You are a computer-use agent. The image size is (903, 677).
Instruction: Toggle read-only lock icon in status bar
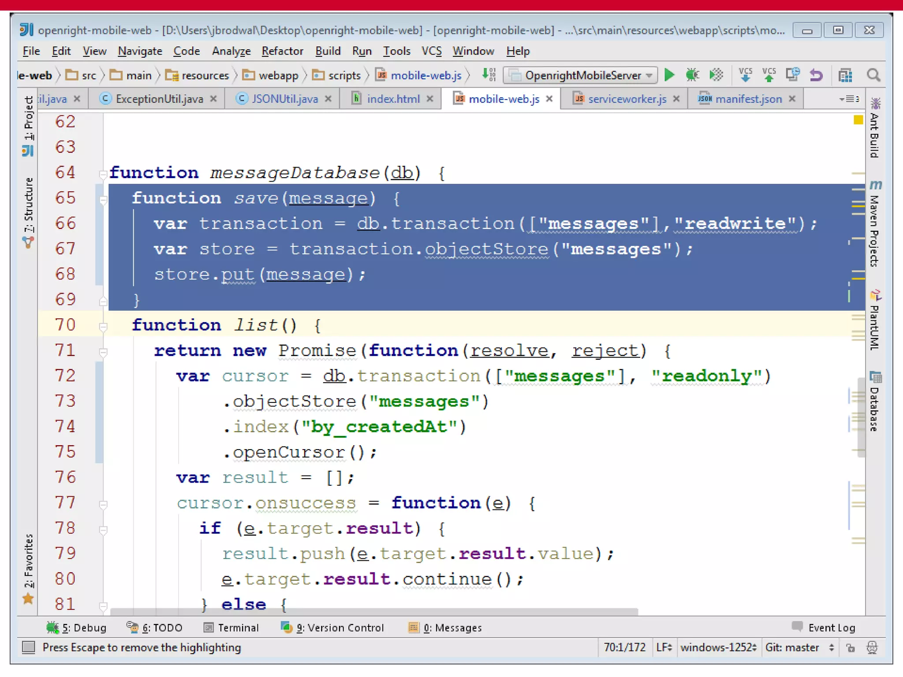pyautogui.click(x=851, y=647)
